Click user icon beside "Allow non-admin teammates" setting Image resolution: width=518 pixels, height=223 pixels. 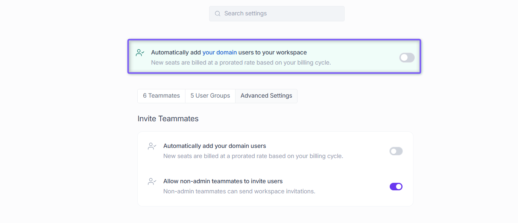tap(152, 181)
